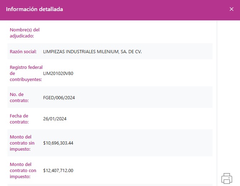
Task: Click contract number FGED/006/2024
Action: click(x=59, y=98)
